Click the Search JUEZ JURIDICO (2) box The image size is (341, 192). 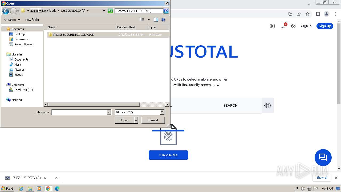(x=139, y=11)
